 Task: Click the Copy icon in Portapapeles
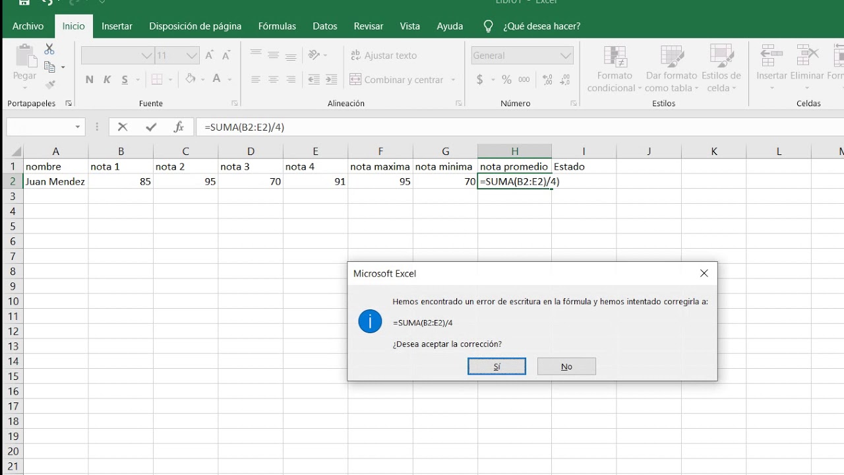point(49,67)
